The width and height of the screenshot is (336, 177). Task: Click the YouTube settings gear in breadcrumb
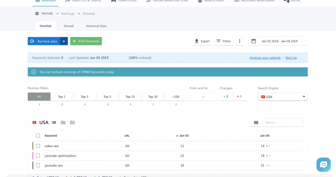click(37, 13)
